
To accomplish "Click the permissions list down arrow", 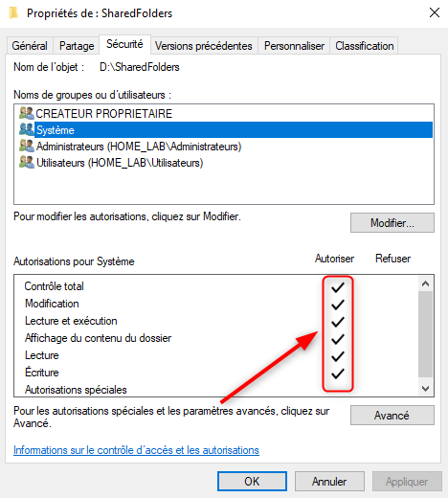I will (425, 389).
